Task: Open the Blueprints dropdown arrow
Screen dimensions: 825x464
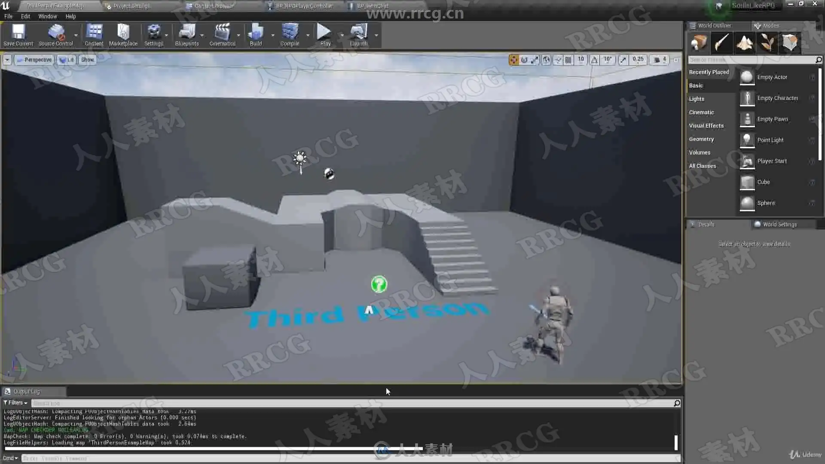Action: click(x=202, y=35)
